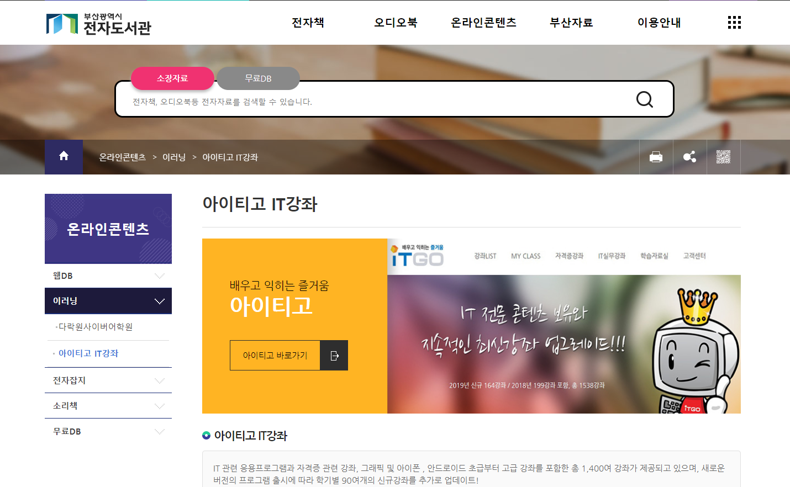The width and height of the screenshot is (790, 487).
Task: Click the ITGO banner image
Action: click(564, 326)
